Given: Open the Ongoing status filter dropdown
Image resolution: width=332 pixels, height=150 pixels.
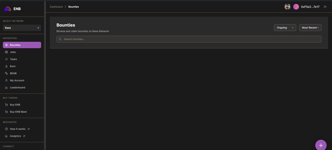Looking at the screenshot, I should [285, 28].
